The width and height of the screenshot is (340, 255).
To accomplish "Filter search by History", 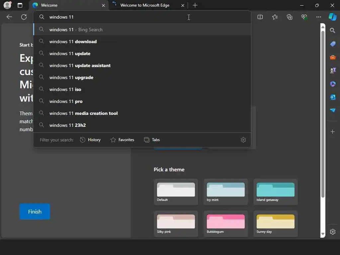I will [x=90, y=140].
